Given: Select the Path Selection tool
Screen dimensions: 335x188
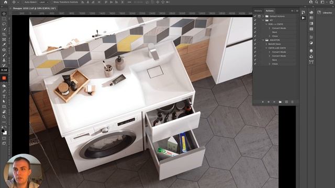Looking at the screenshot, I should [x=4, y=101].
